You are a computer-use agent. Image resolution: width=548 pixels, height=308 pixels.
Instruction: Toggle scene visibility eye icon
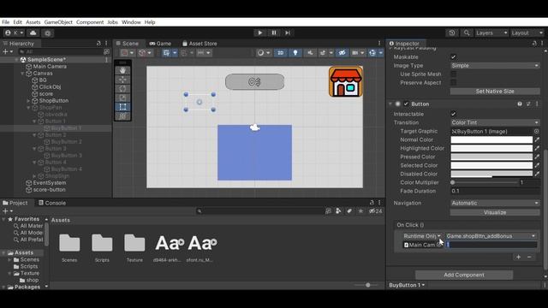coord(342,53)
